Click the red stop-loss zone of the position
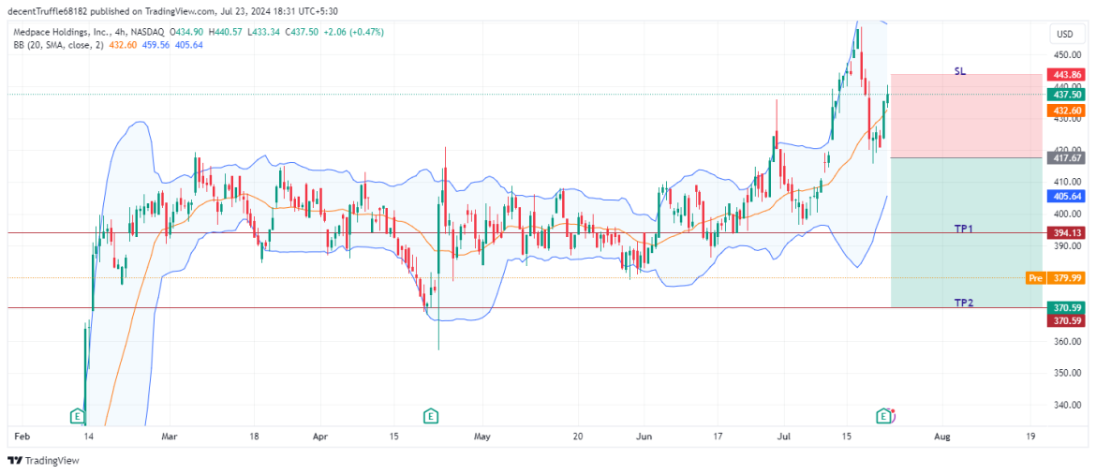The height and width of the screenshot is (474, 1096). pyautogui.click(x=965, y=117)
